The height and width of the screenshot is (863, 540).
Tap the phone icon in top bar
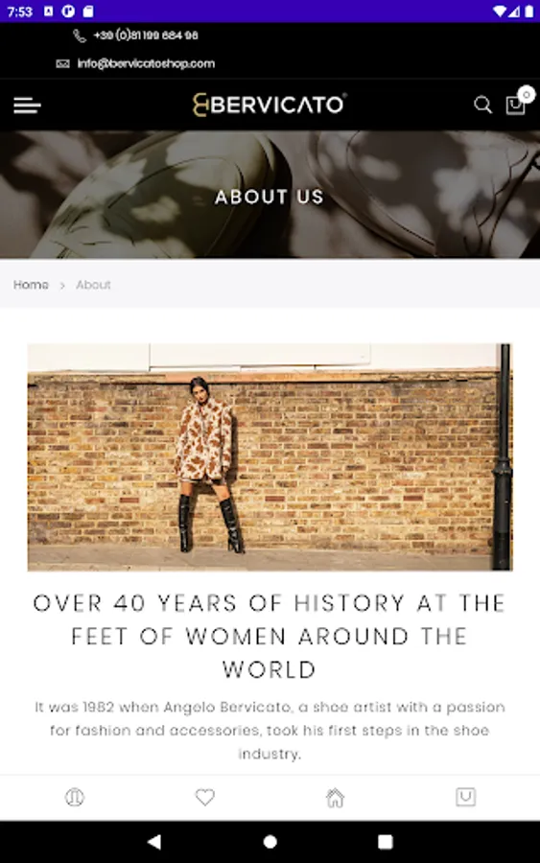click(80, 35)
